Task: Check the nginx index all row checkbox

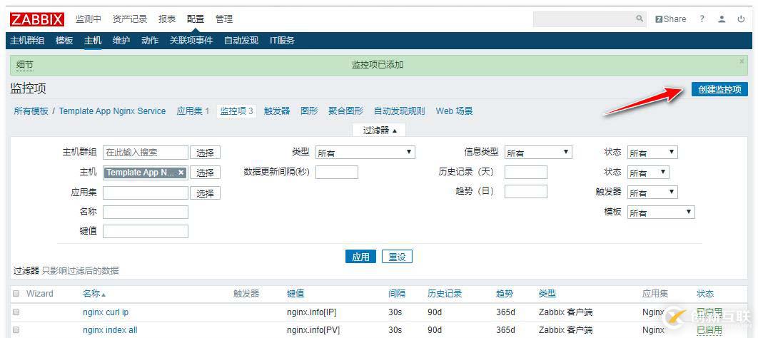Action: [16, 329]
